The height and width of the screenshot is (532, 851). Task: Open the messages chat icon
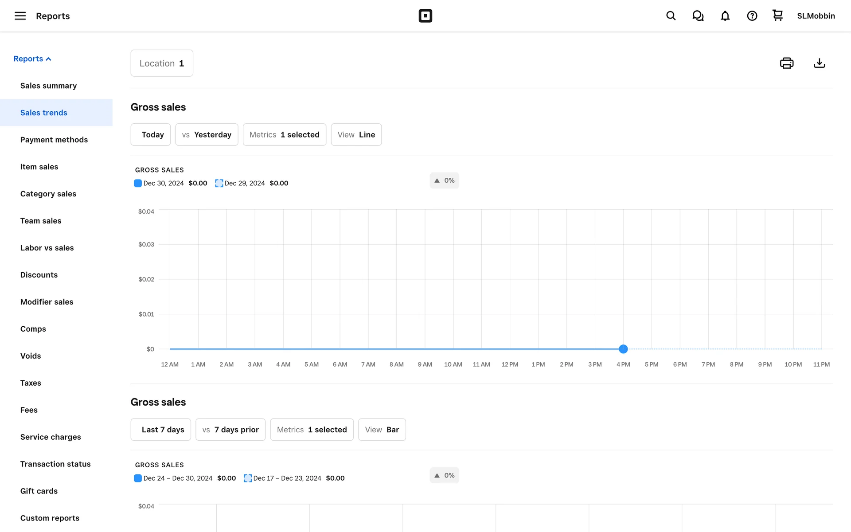click(698, 16)
